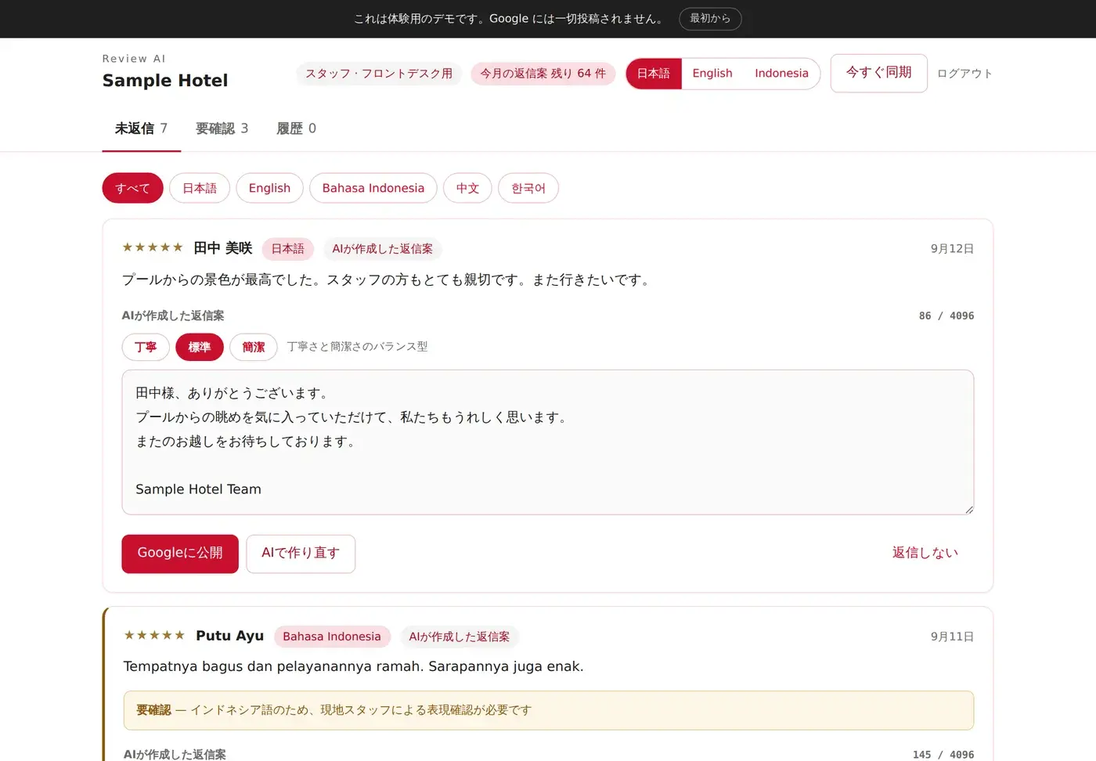Log out via ログアウト link
The height and width of the screenshot is (761, 1096).
964,74
